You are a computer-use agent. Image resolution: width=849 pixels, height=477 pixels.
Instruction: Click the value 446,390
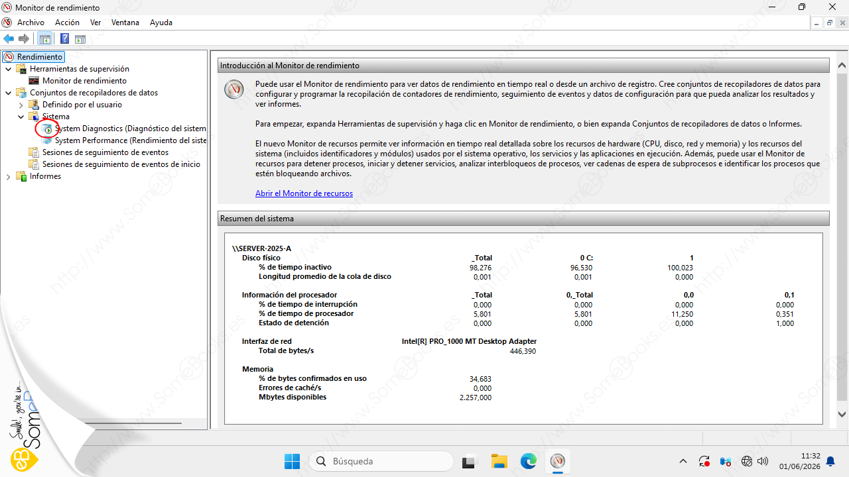(523, 351)
